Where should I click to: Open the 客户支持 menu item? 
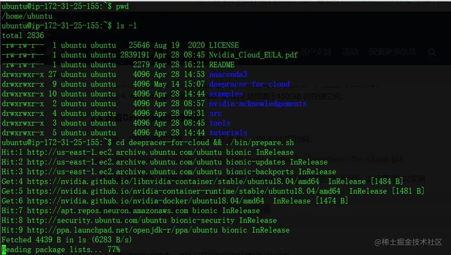click(315, 52)
